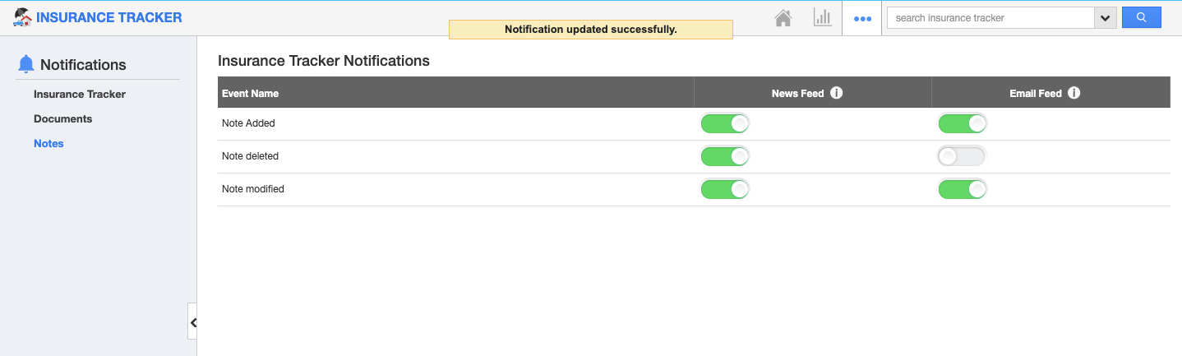Screen dimensions: 1182x356
Task: Open Notes in the sidebar
Action: pos(48,143)
